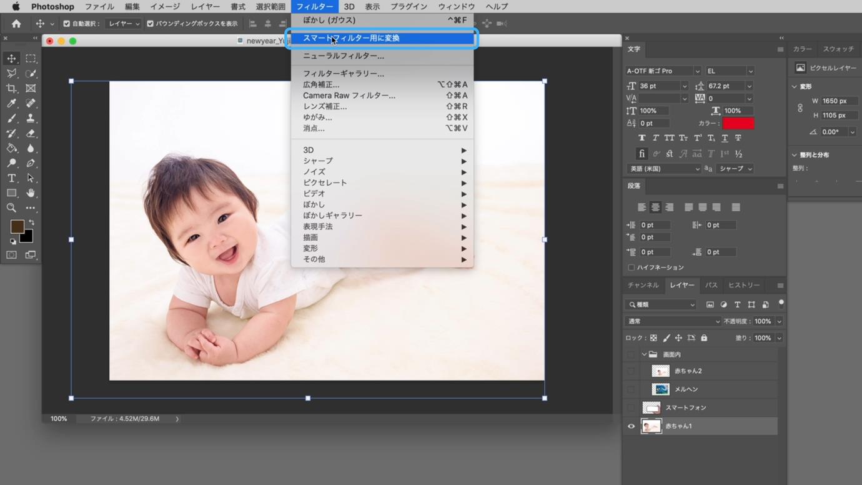Image resolution: width=862 pixels, height=485 pixels.
Task: Open the ファイル menu
Action: (x=99, y=6)
